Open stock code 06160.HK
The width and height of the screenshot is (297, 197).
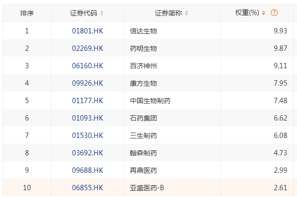tap(88, 66)
